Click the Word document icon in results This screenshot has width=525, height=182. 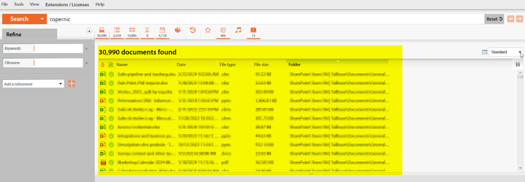(103, 153)
